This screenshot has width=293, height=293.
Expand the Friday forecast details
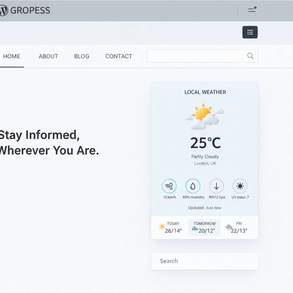coord(237,227)
